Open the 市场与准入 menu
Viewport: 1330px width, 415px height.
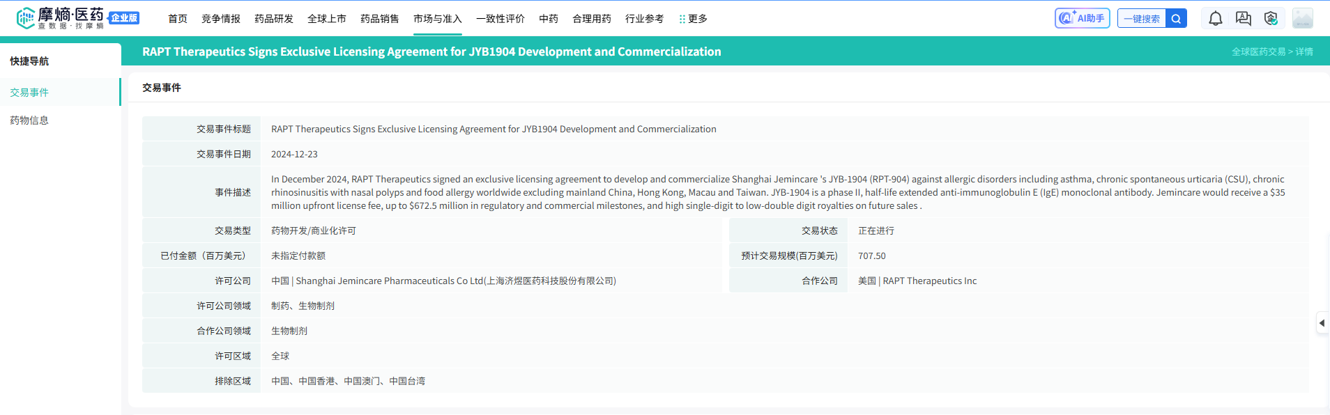438,19
